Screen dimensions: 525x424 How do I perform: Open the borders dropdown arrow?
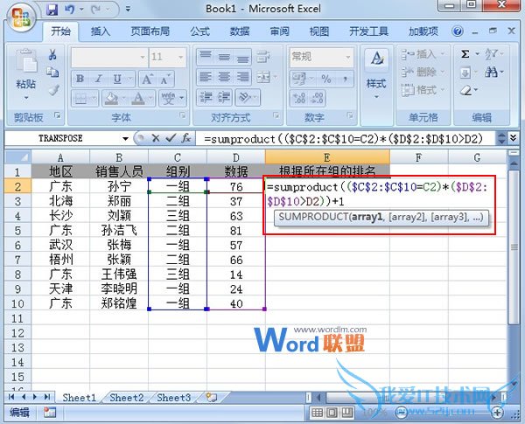click(94, 99)
